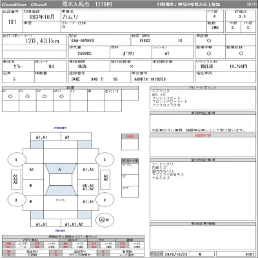Screen dimensions: 258x258
Task: Click rear bumper damage code 'A1,A1,A2'
Action: (74, 224)
